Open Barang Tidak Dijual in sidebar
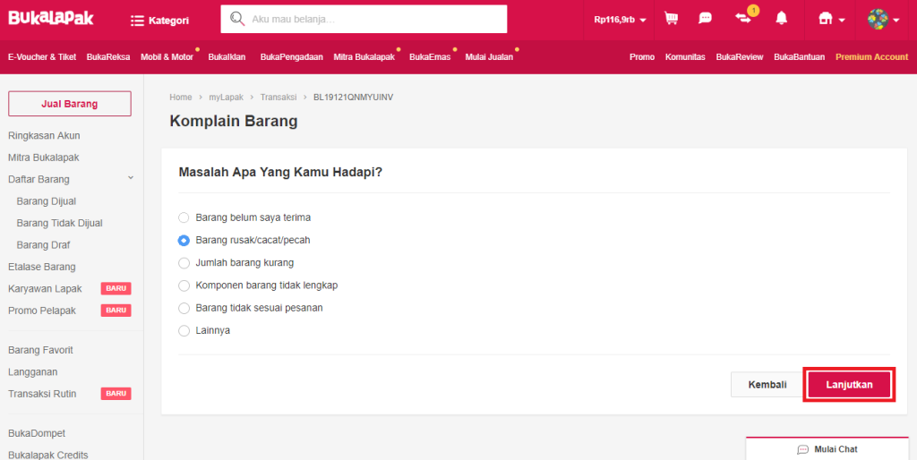 pos(60,223)
